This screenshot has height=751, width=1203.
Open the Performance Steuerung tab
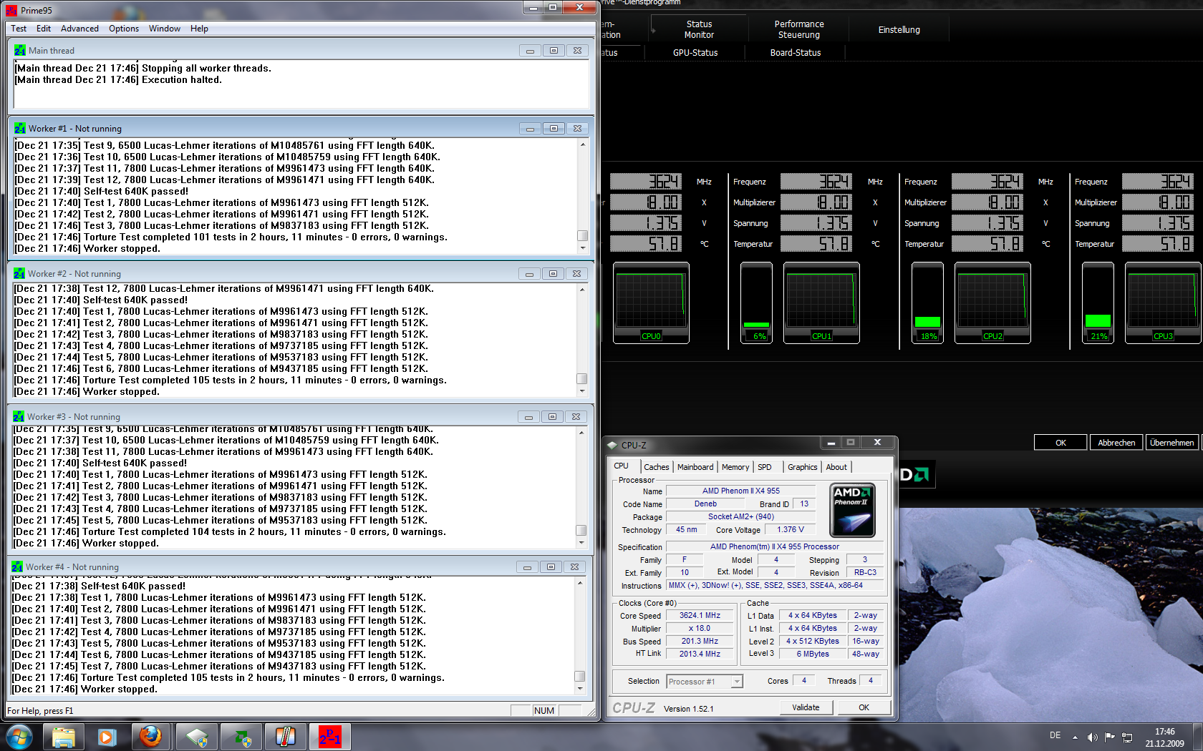799,29
